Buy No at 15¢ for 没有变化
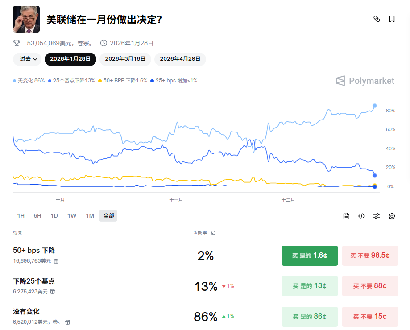Screen dimensions: 410x330 tap(370, 317)
